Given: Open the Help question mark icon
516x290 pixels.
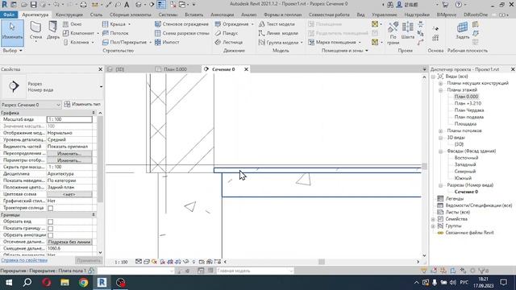Looking at the screenshot, I should pos(459,5).
